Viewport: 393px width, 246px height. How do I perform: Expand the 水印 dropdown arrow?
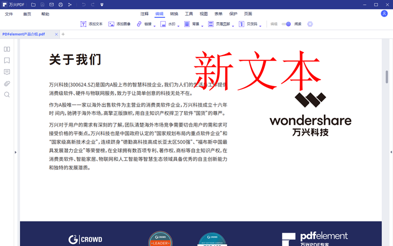179,26
